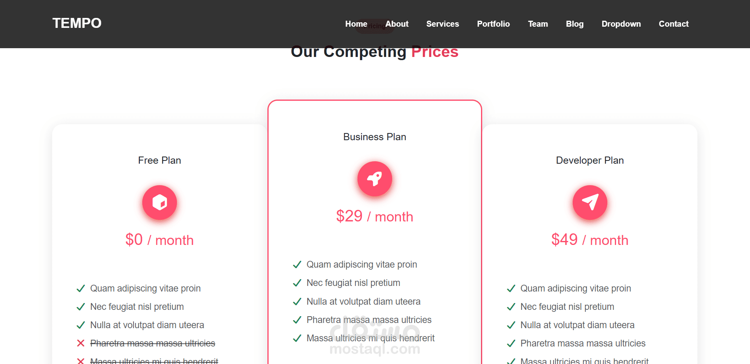Click checkmark beside Business Plan Massa ultricies
Viewport: 750px width, 364px height.
coord(297,338)
